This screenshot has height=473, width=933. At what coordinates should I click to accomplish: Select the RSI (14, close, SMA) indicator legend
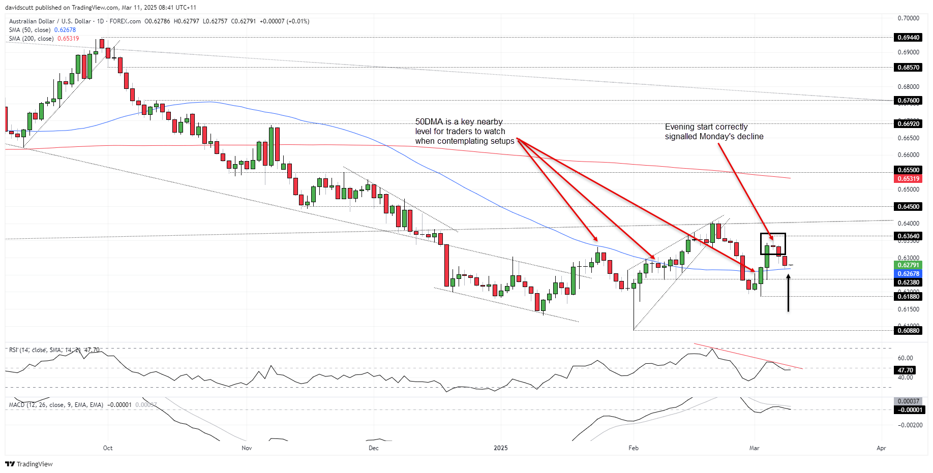[x=54, y=350]
